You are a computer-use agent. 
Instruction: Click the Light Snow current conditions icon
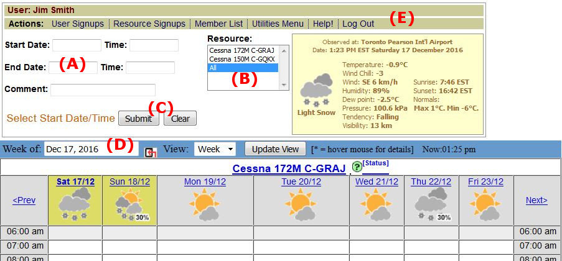click(x=316, y=90)
